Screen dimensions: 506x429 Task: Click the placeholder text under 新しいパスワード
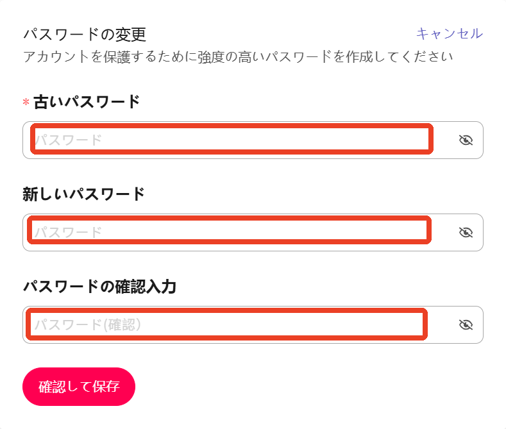pyautogui.click(x=69, y=232)
